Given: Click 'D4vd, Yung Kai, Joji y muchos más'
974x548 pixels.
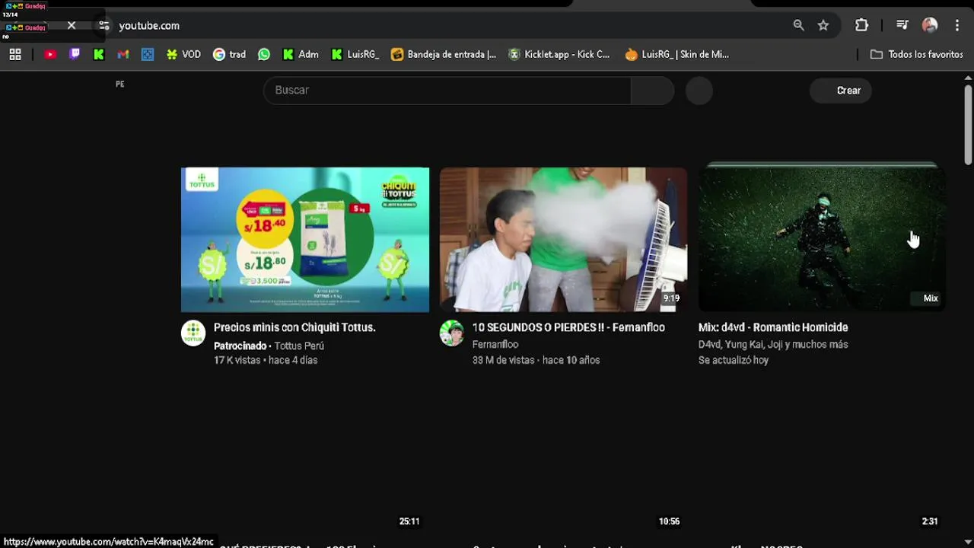Looking at the screenshot, I should pos(773,345).
